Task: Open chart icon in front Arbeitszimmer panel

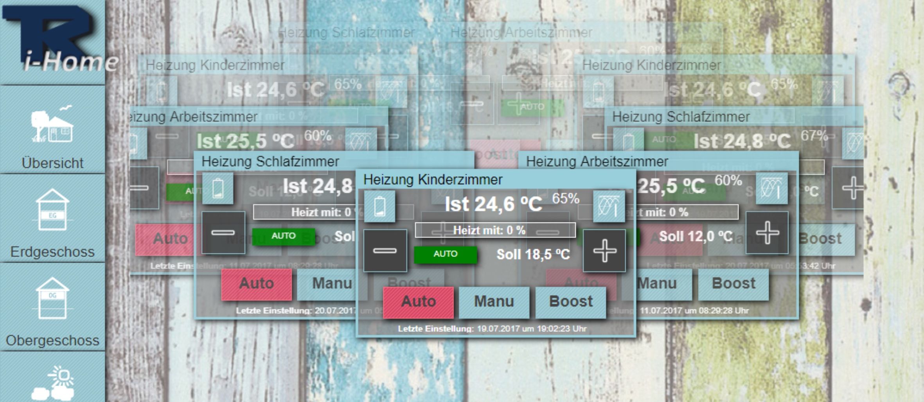Action: tap(771, 188)
